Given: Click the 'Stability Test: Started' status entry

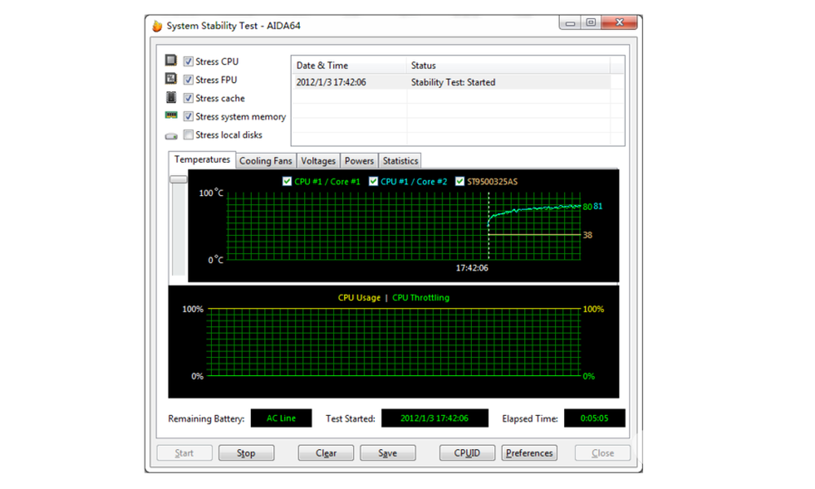Looking at the screenshot, I should coord(453,82).
